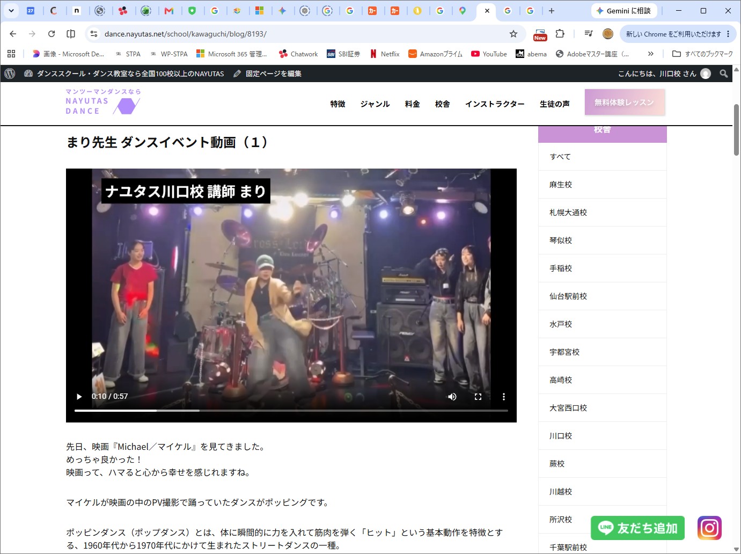
Task: Open the 校舎 menu item
Action: (x=442, y=104)
